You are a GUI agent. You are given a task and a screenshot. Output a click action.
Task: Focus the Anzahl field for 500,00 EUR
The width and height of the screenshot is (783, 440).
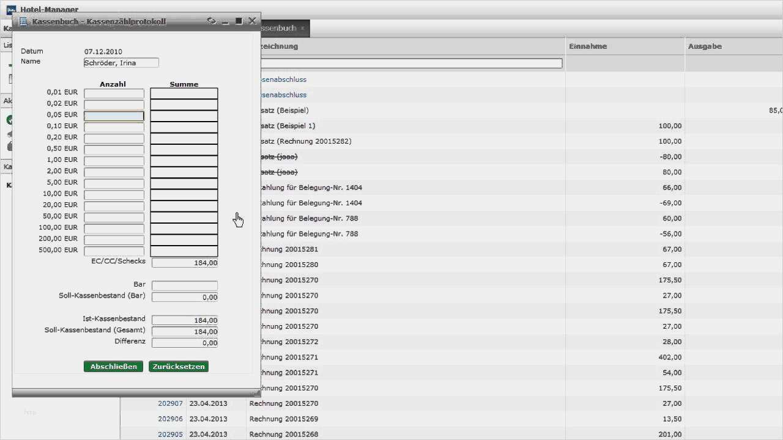point(114,251)
